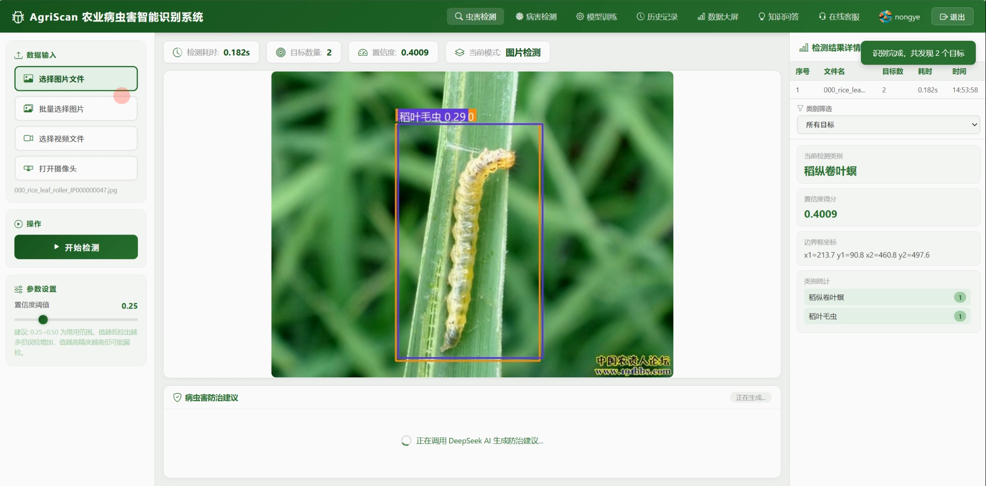986x486 pixels.
Task: Click the 选择图片文件 button
Action: (76, 79)
